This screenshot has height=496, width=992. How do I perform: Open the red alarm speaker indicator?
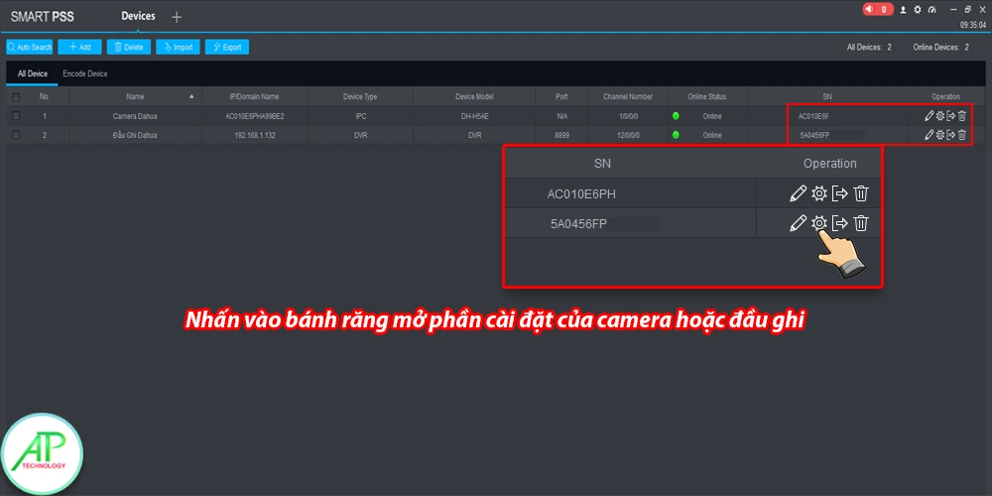click(x=878, y=10)
